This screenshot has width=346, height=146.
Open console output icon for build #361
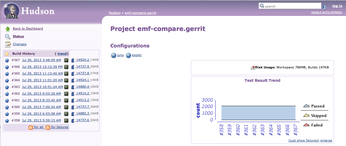[66, 100]
